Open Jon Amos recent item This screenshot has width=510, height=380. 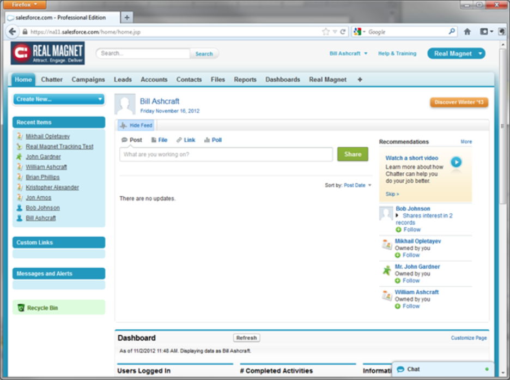(38, 197)
